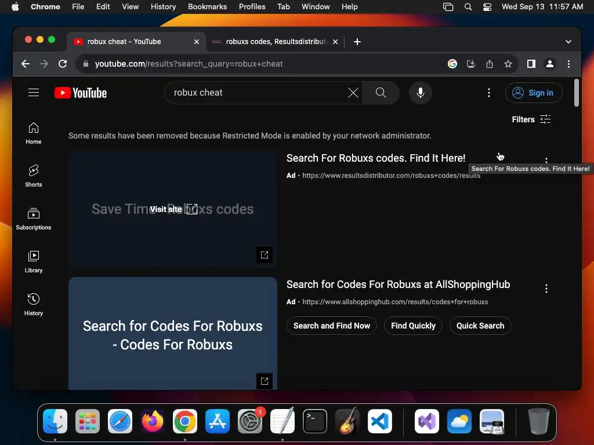Open Firefox from the Dock
The height and width of the screenshot is (445, 594).
tap(153, 421)
